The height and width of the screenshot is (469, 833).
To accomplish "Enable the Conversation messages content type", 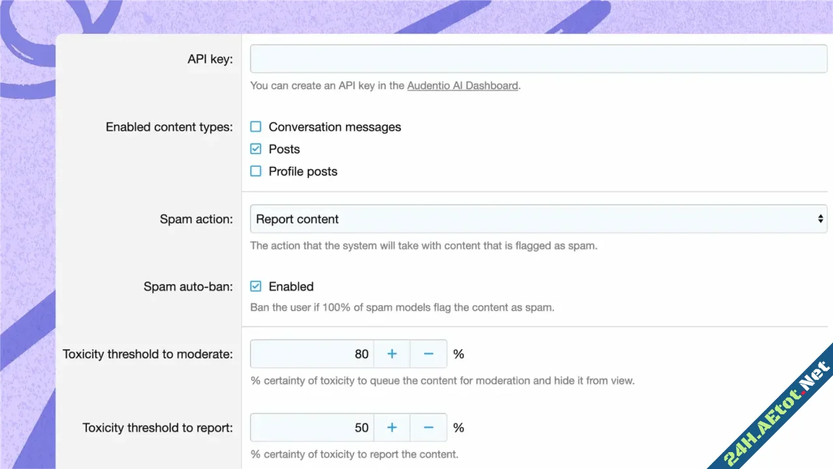I will tap(256, 127).
